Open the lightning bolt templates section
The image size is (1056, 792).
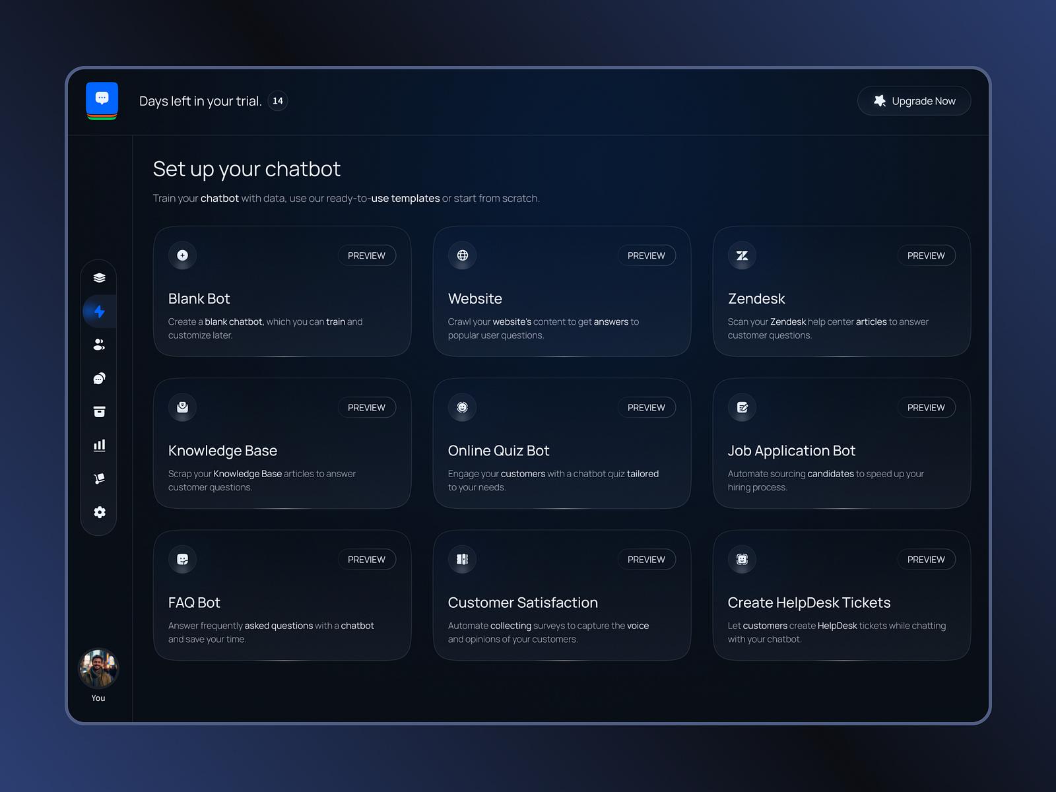pyautogui.click(x=99, y=311)
